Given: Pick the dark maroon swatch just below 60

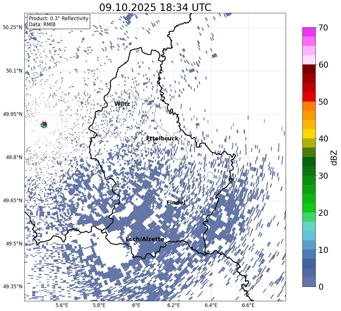Looking at the screenshot, I should [309, 69].
